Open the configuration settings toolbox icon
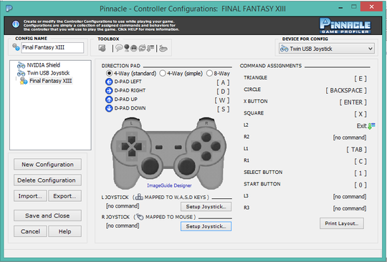 [102, 48]
